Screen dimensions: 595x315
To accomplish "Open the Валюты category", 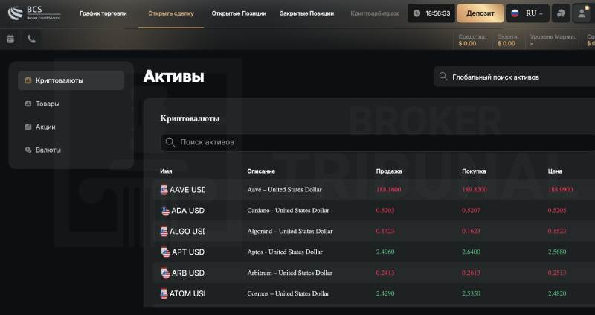I will [x=48, y=150].
